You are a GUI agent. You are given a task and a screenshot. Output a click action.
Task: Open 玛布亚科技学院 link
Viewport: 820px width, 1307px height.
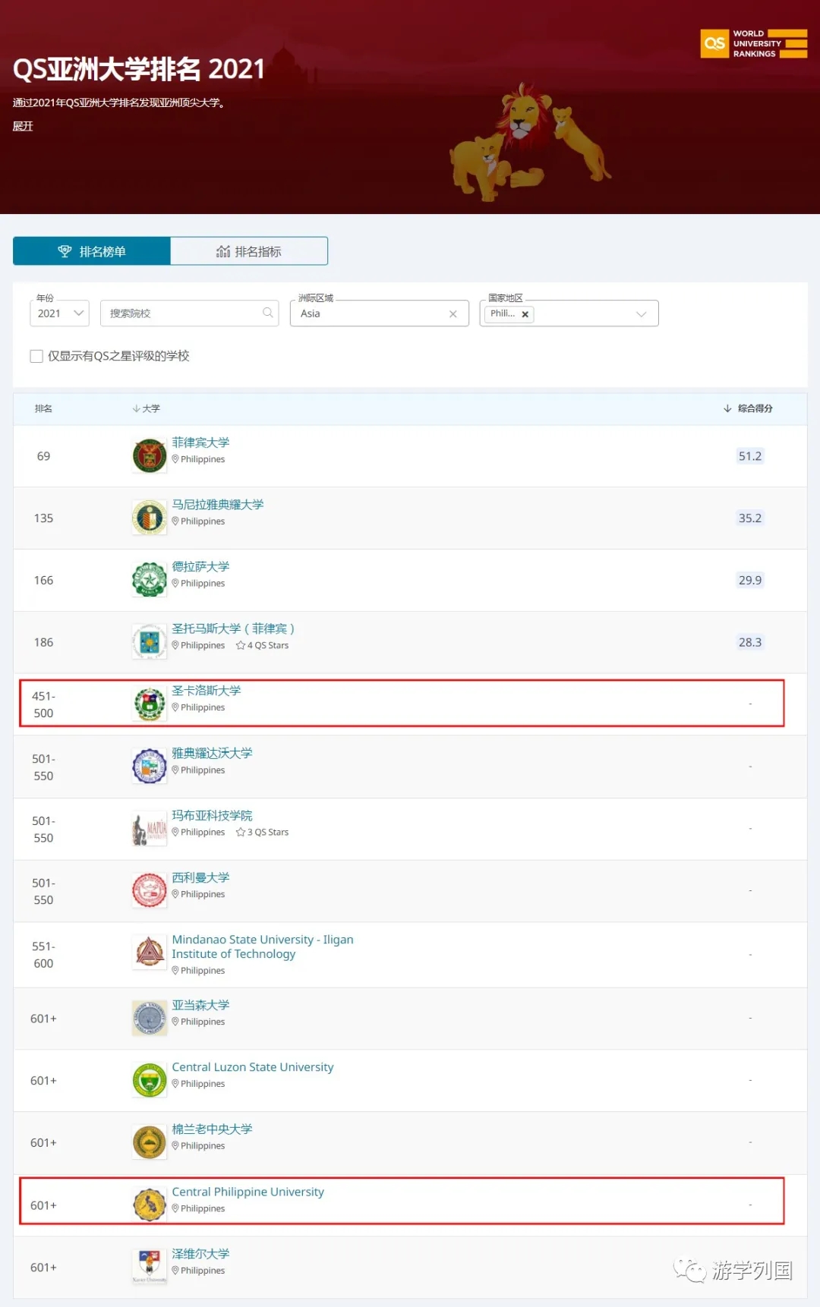tap(212, 815)
